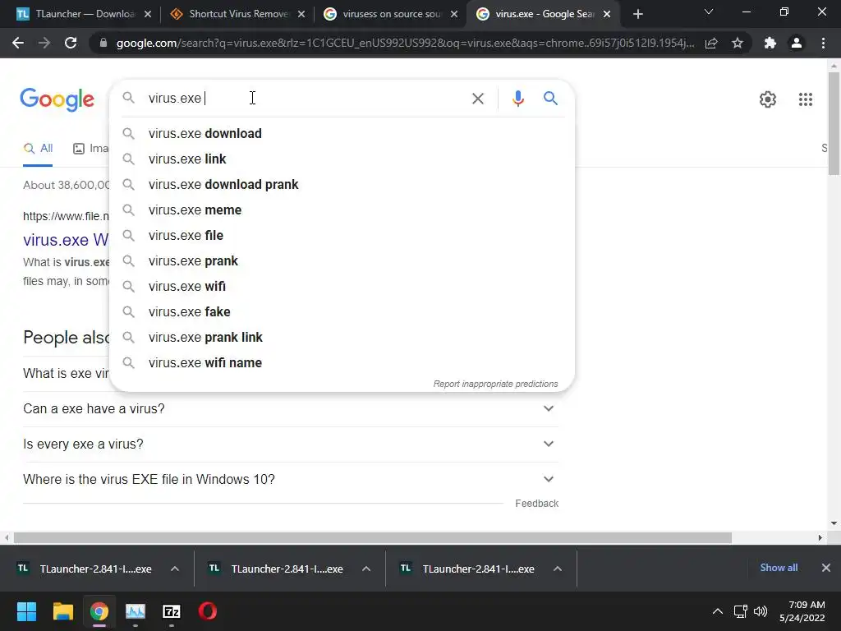Open the Google apps grid
Screen dimensions: 841x631
click(805, 99)
